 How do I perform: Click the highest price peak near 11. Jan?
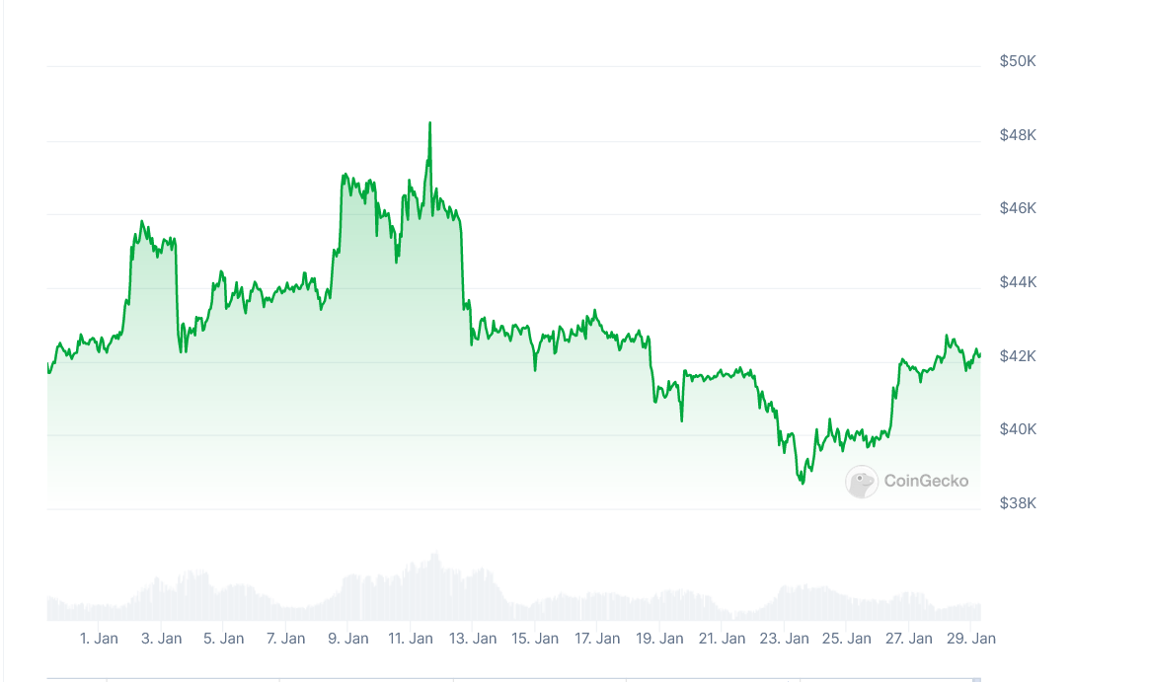click(429, 124)
